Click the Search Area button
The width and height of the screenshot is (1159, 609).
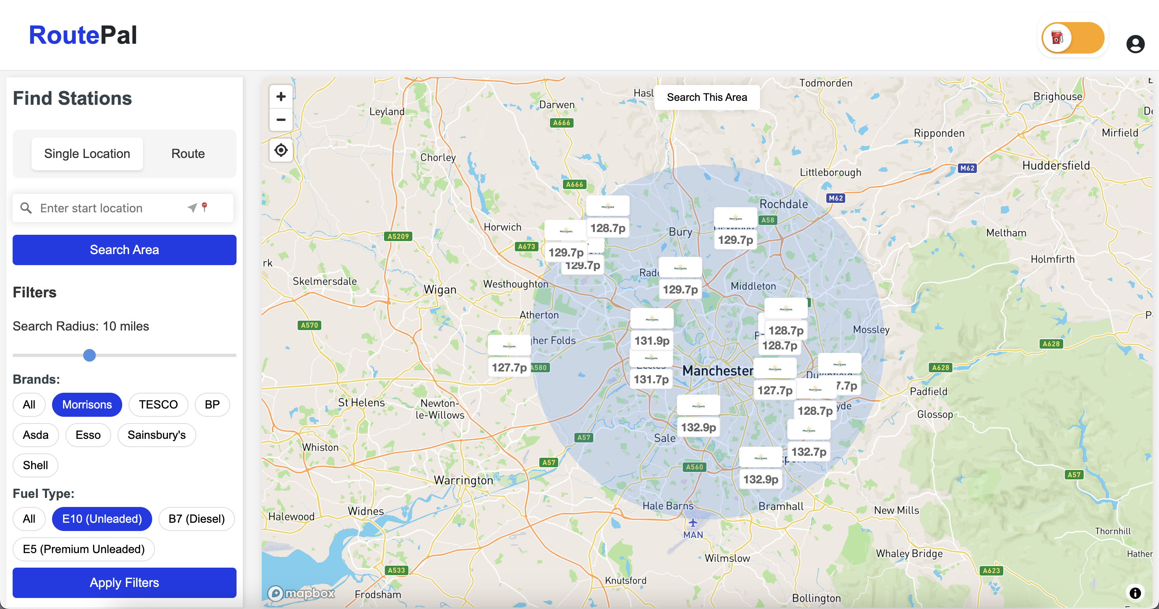pyautogui.click(x=124, y=249)
